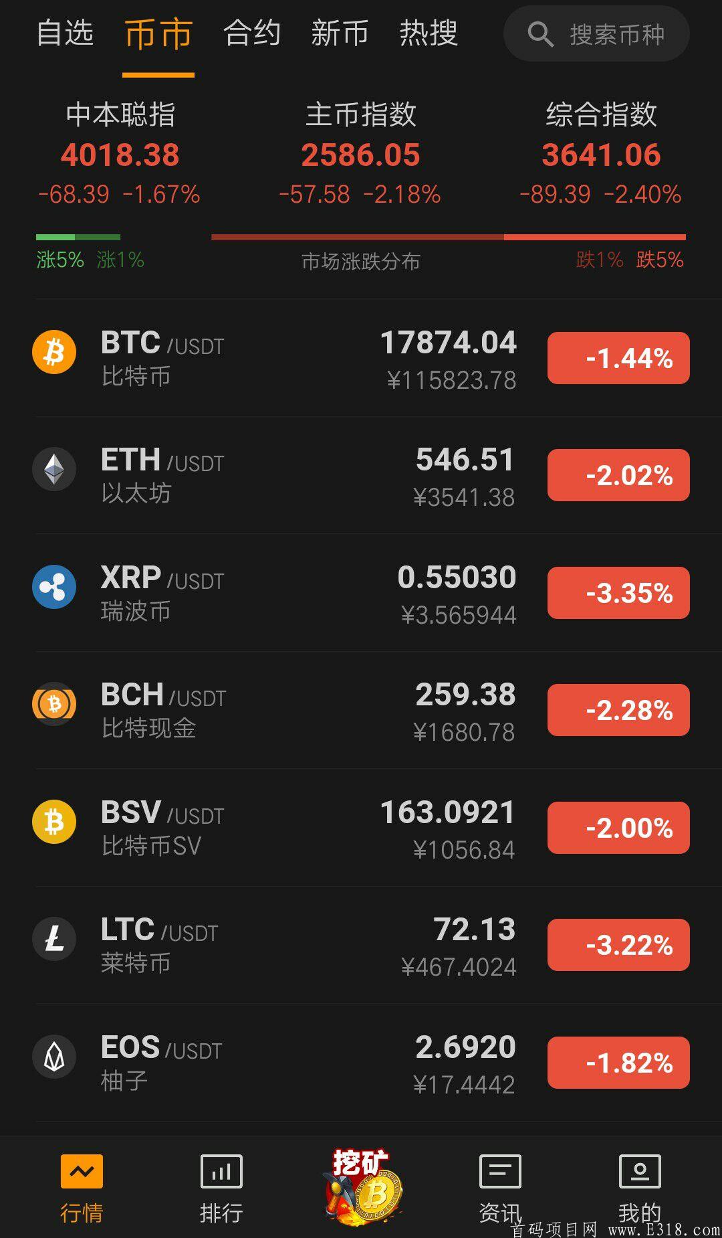Click the 搜索币种 search field
This screenshot has width=722, height=1238.
click(x=596, y=33)
